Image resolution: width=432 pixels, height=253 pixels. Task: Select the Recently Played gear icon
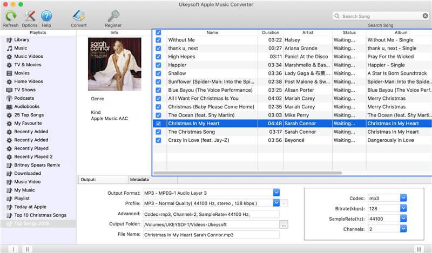9,148
